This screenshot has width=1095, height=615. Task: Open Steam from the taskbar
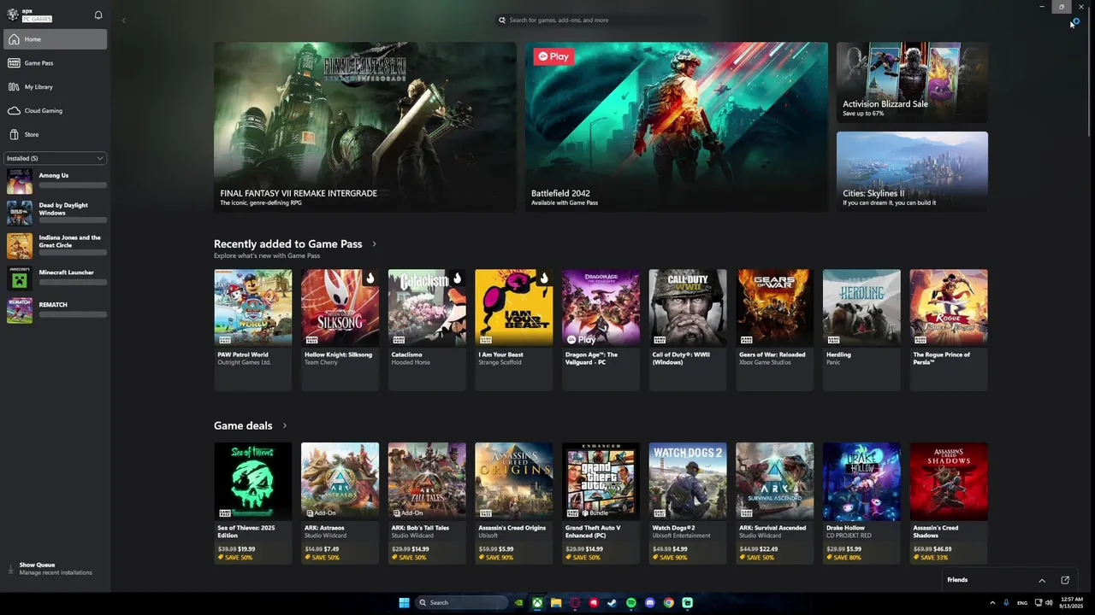click(613, 602)
